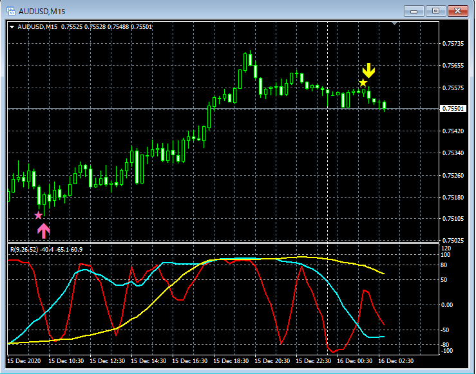Click the 15 Dec 18:30 time axis label

pos(233,361)
